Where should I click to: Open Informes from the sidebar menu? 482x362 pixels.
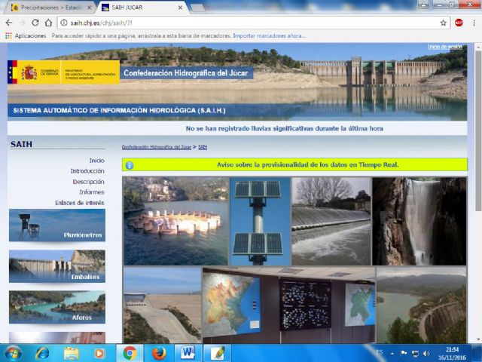click(x=91, y=192)
